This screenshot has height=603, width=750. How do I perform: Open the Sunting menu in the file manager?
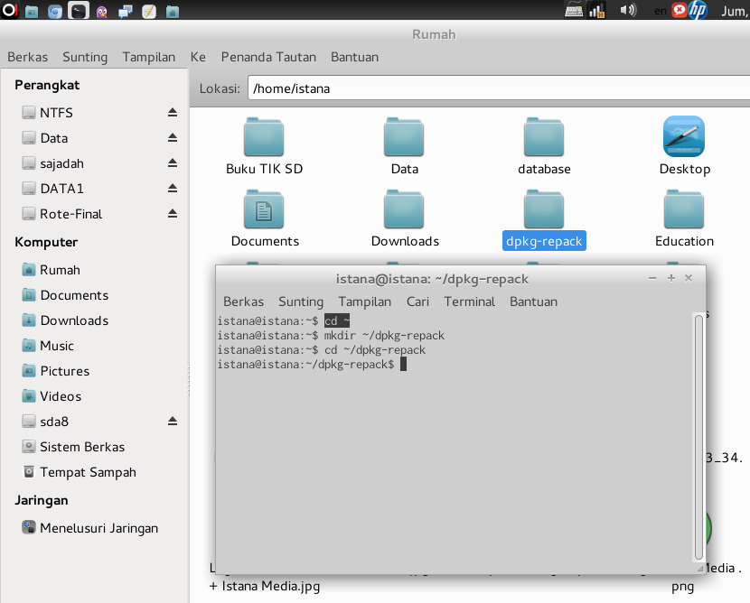pyautogui.click(x=85, y=57)
